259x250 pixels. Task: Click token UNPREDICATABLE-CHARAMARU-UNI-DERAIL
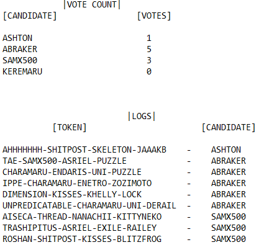[x=89, y=205]
